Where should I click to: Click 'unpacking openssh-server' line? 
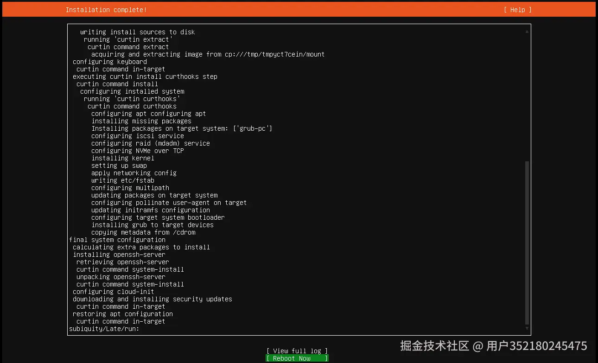(x=121, y=277)
